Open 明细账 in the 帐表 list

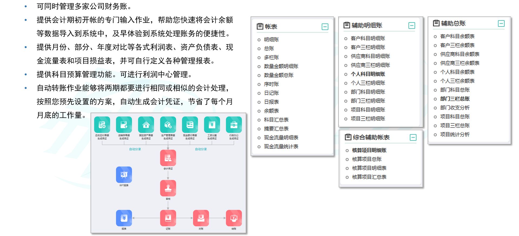pyautogui.click(x=271, y=40)
